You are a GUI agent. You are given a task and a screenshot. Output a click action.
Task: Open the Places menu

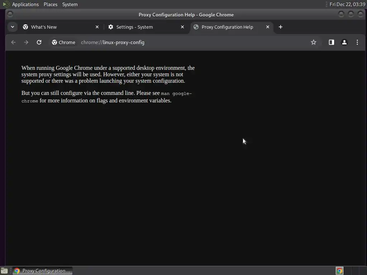[50, 4]
